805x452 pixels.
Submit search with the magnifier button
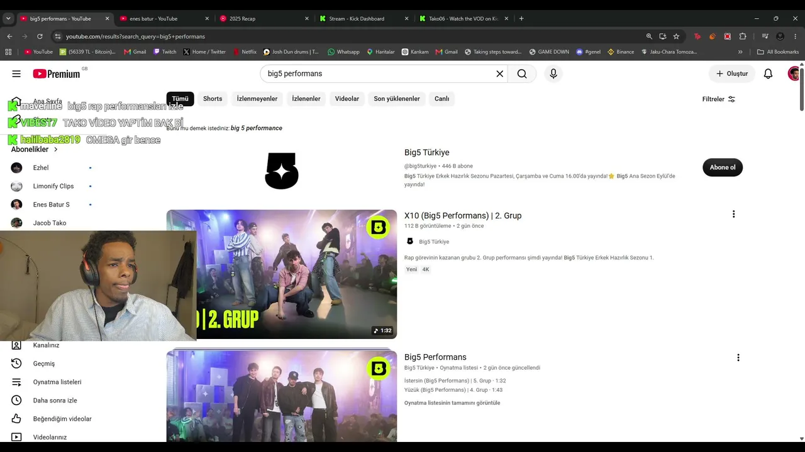522,73
